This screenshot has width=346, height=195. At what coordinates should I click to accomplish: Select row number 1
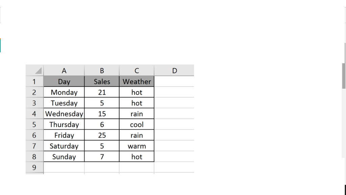[x=34, y=81]
